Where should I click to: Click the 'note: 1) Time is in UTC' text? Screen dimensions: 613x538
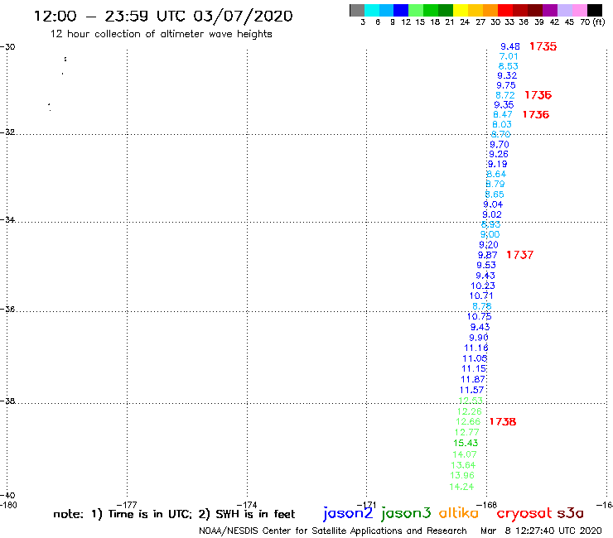coord(123,514)
